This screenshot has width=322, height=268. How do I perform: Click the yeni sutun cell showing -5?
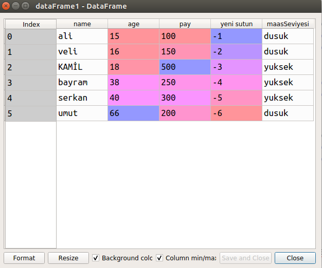237,98
